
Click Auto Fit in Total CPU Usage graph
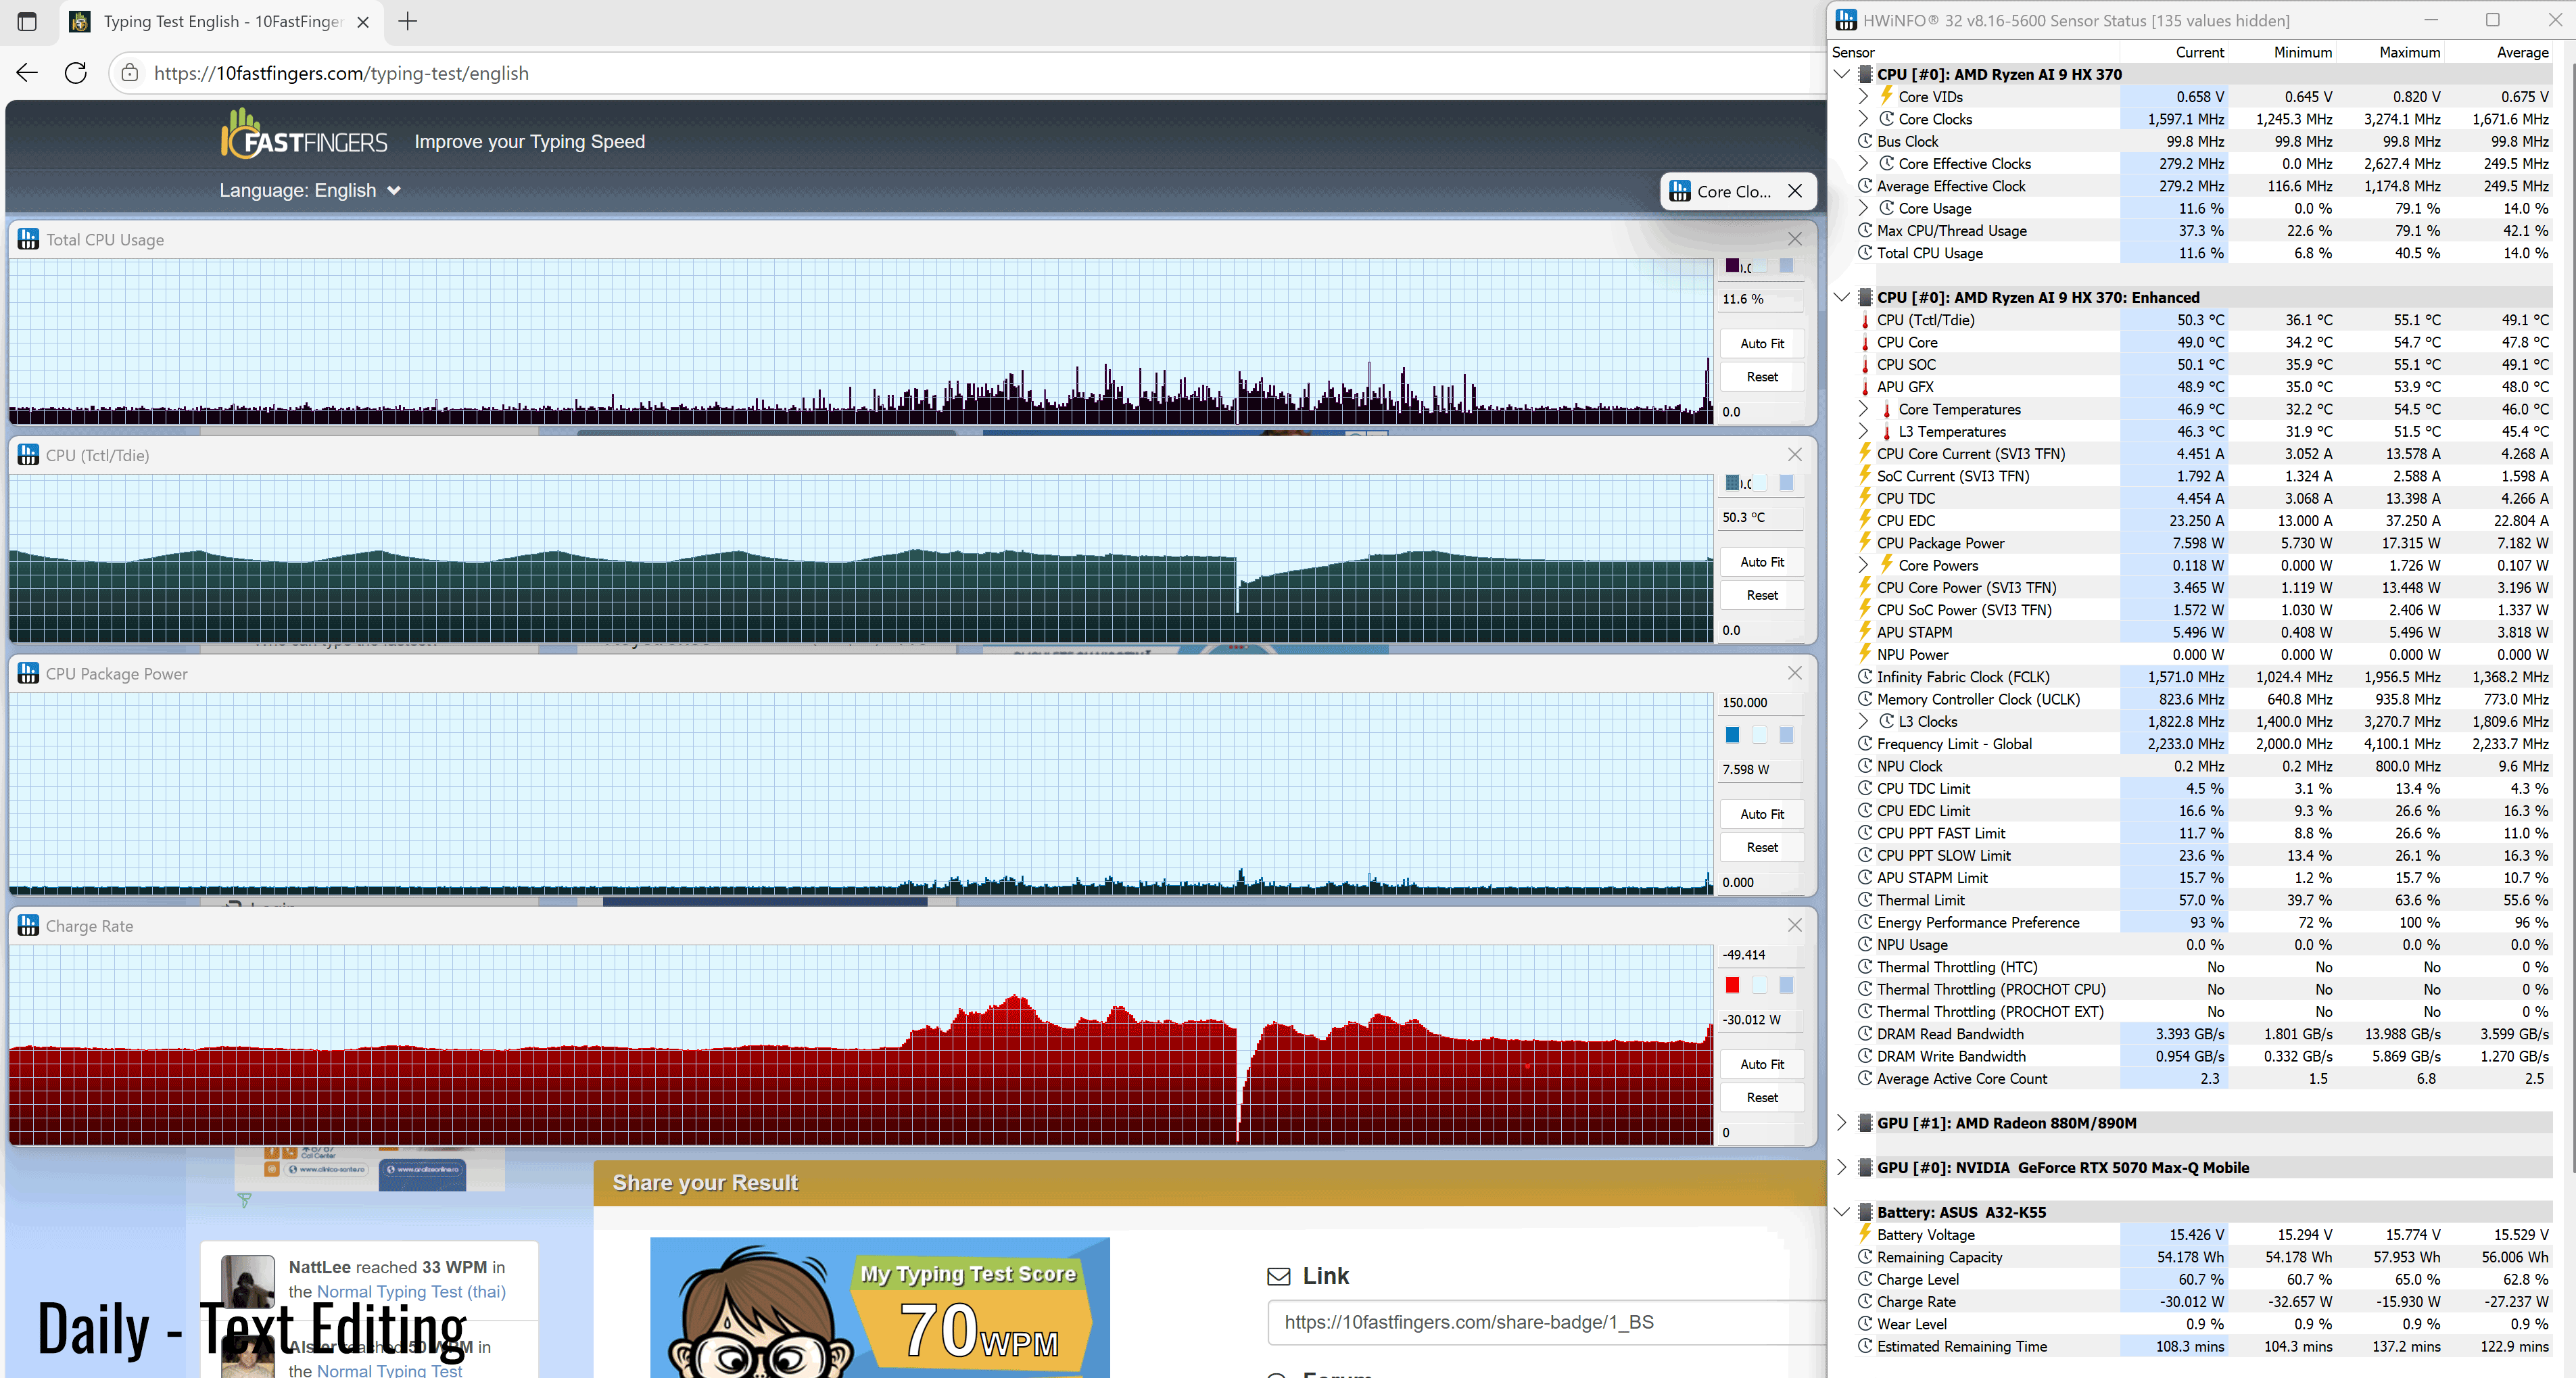pyautogui.click(x=1762, y=343)
